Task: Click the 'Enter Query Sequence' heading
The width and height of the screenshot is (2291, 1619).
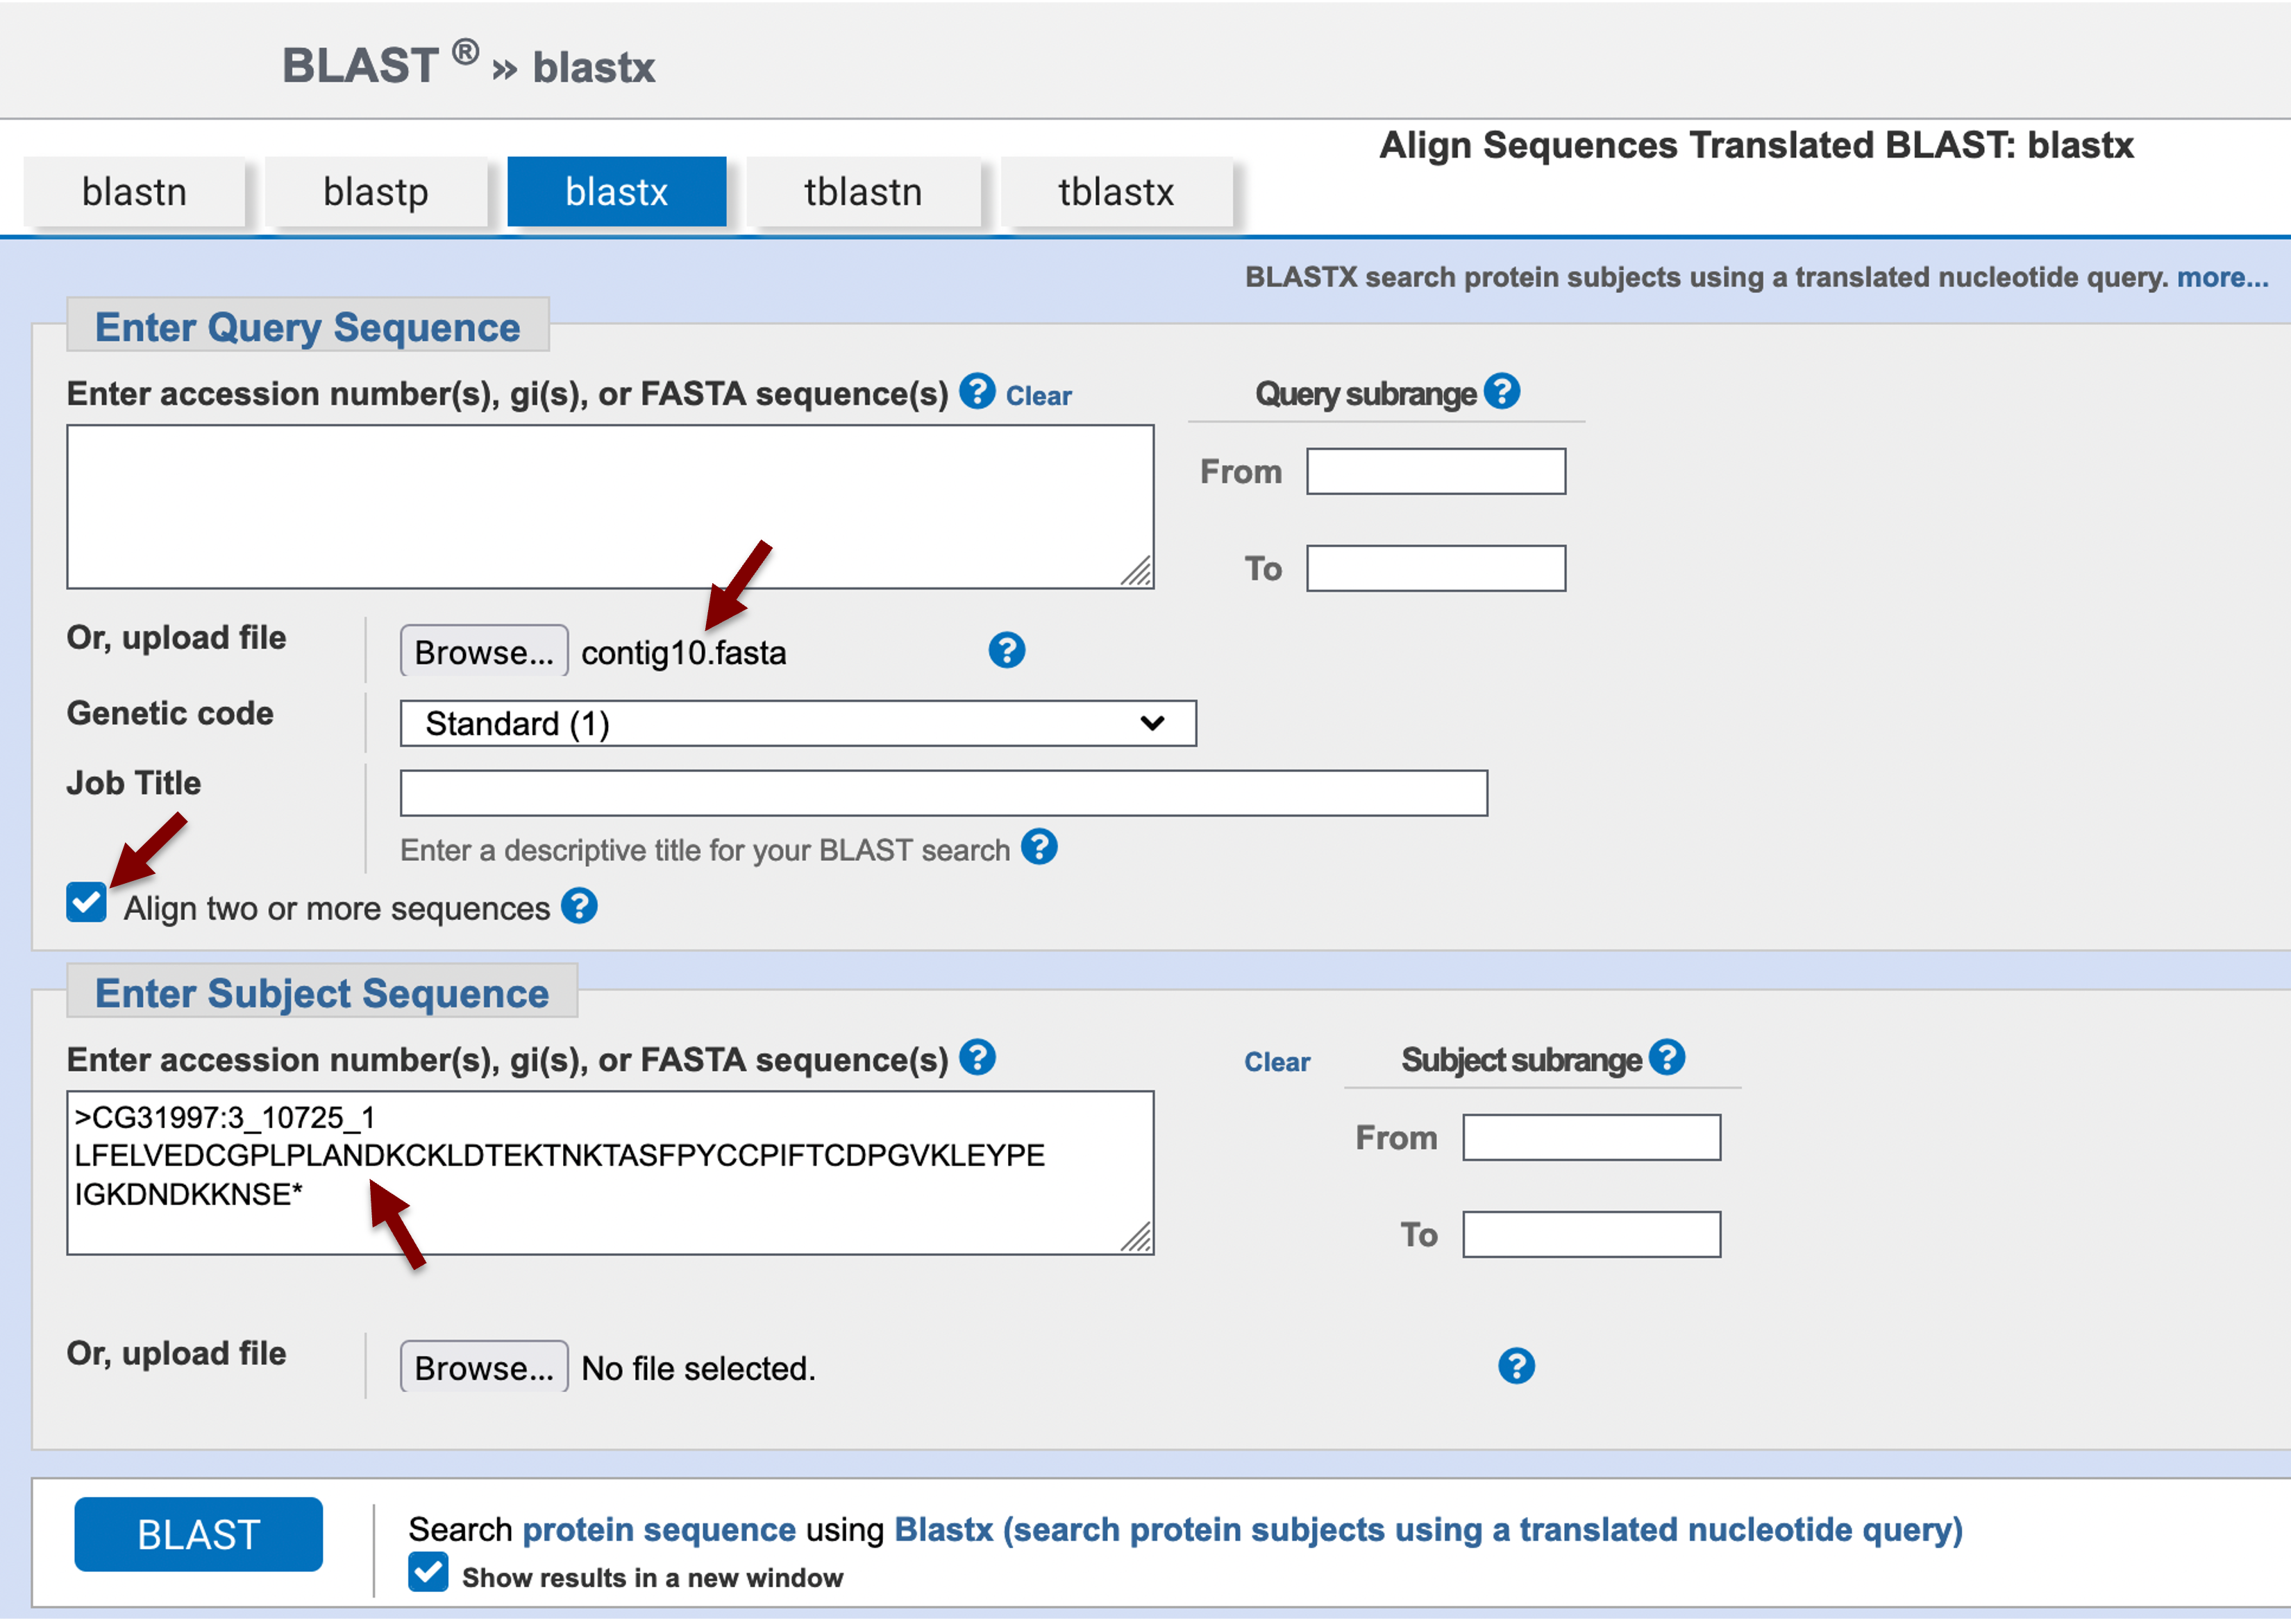Action: [308, 327]
